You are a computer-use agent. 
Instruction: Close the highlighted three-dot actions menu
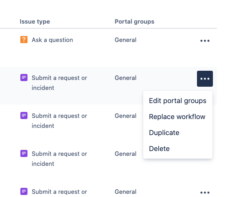205,79
